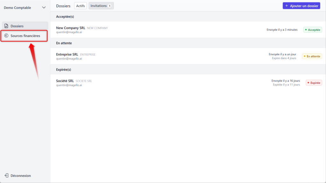Image resolution: width=326 pixels, height=183 pixels.
Task: Log out using the Déconnexion link
Action: click(21, 176)
